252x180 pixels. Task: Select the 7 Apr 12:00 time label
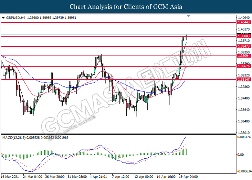(x=121, y=177)
